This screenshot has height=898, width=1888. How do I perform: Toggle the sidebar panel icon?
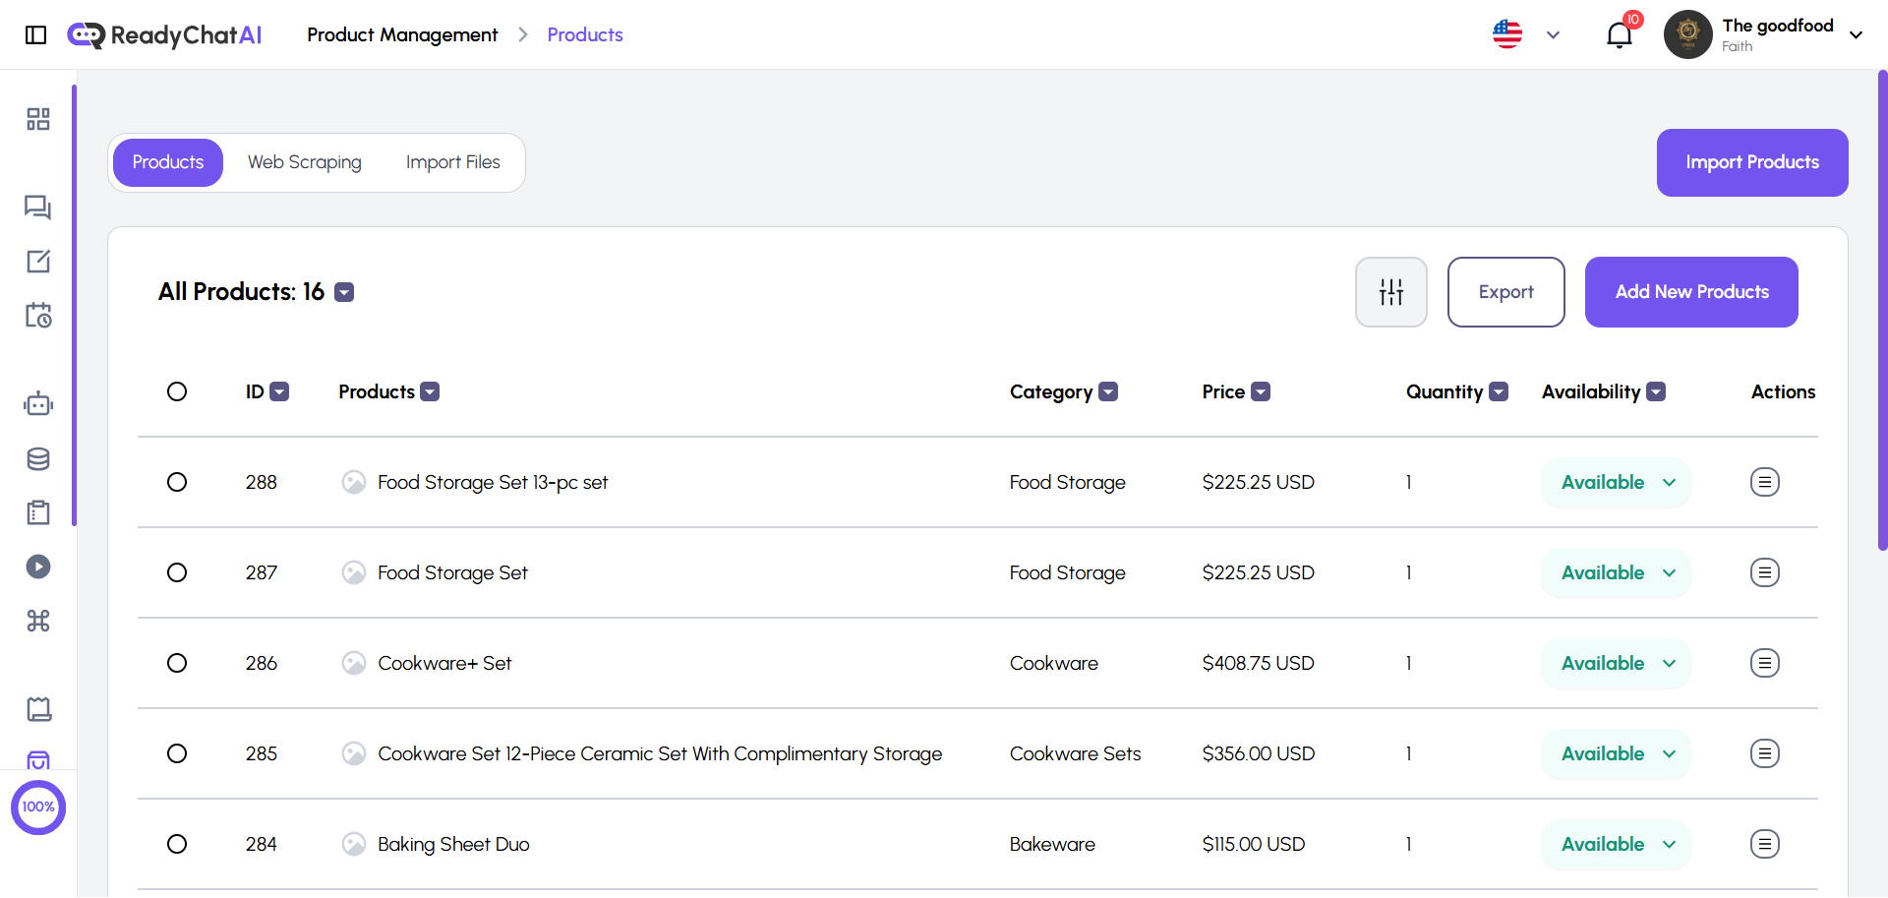pos(36,35)
